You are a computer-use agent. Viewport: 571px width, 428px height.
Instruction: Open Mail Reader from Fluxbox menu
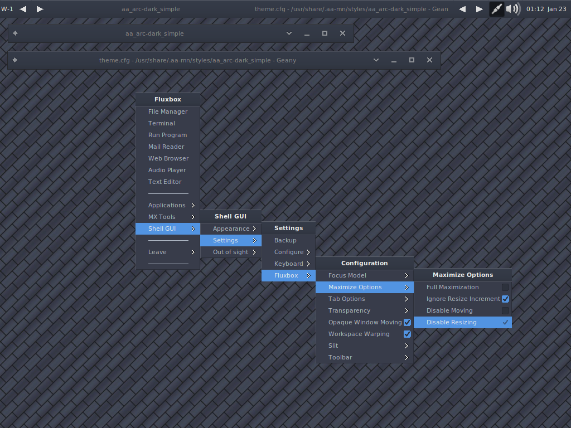(x=168, y=147)
